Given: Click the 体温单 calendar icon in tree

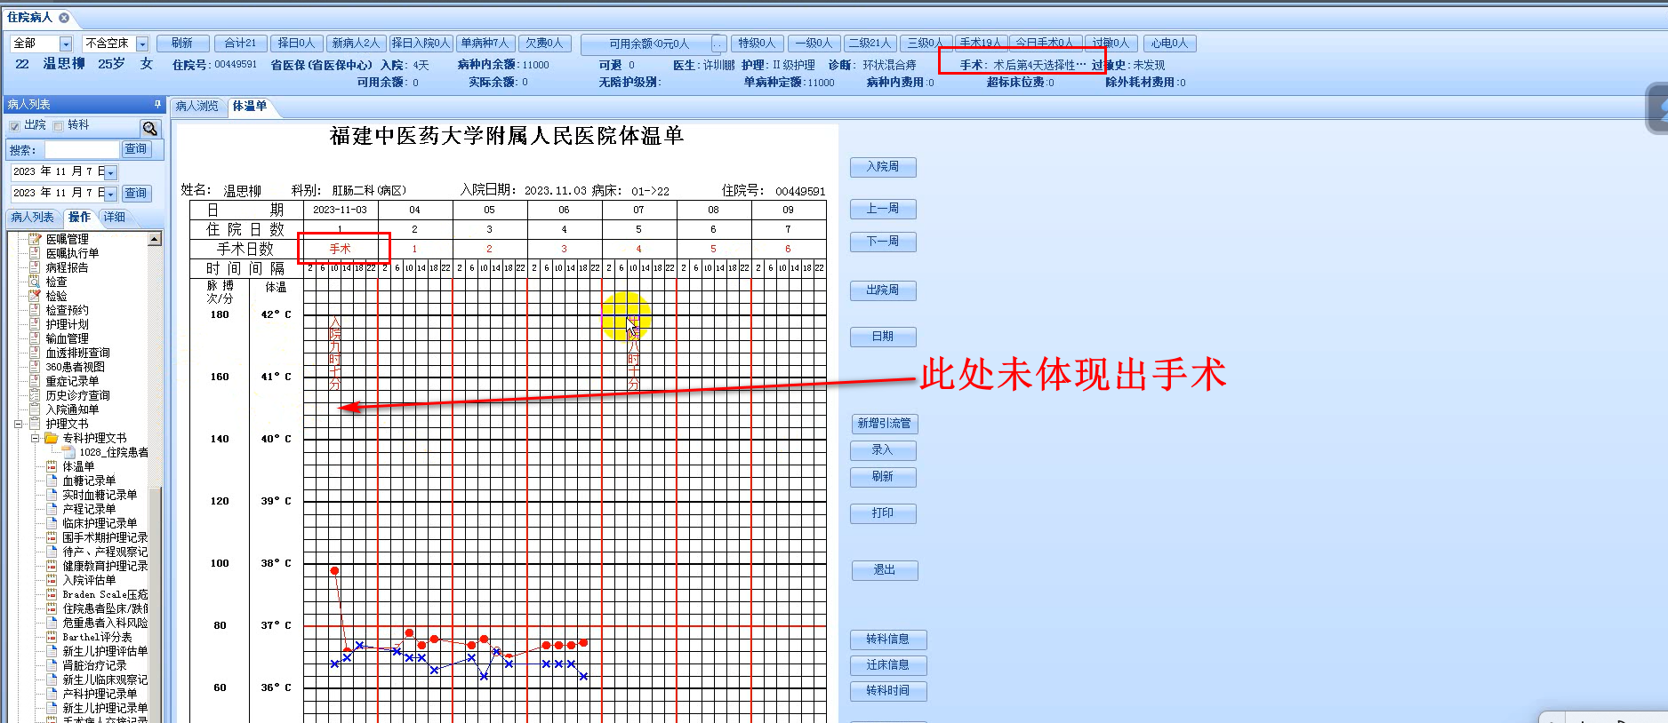Looking at the screenshot, I should [52, 466].
